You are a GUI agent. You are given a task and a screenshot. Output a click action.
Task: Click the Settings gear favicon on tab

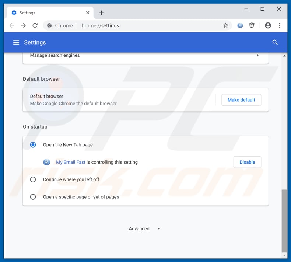click(x=14, y=13)
